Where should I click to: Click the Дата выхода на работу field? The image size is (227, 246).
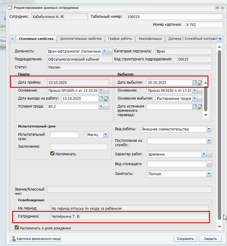point(80,99)
